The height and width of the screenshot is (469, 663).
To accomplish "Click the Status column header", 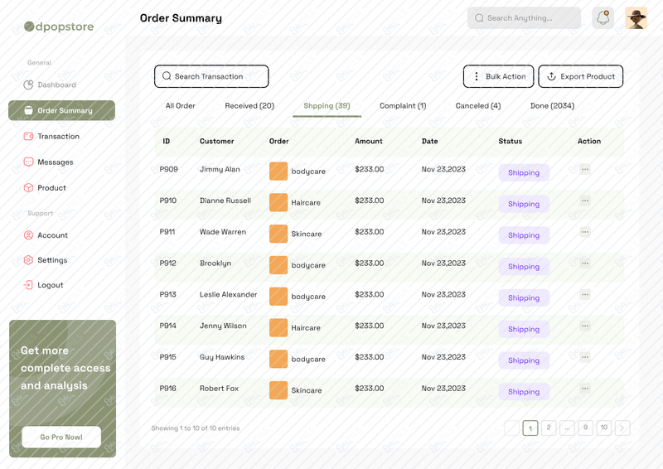I will (511, 141).
